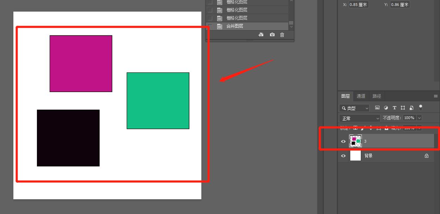
Task: Click the layer name 3
Action: pos(365,141)
